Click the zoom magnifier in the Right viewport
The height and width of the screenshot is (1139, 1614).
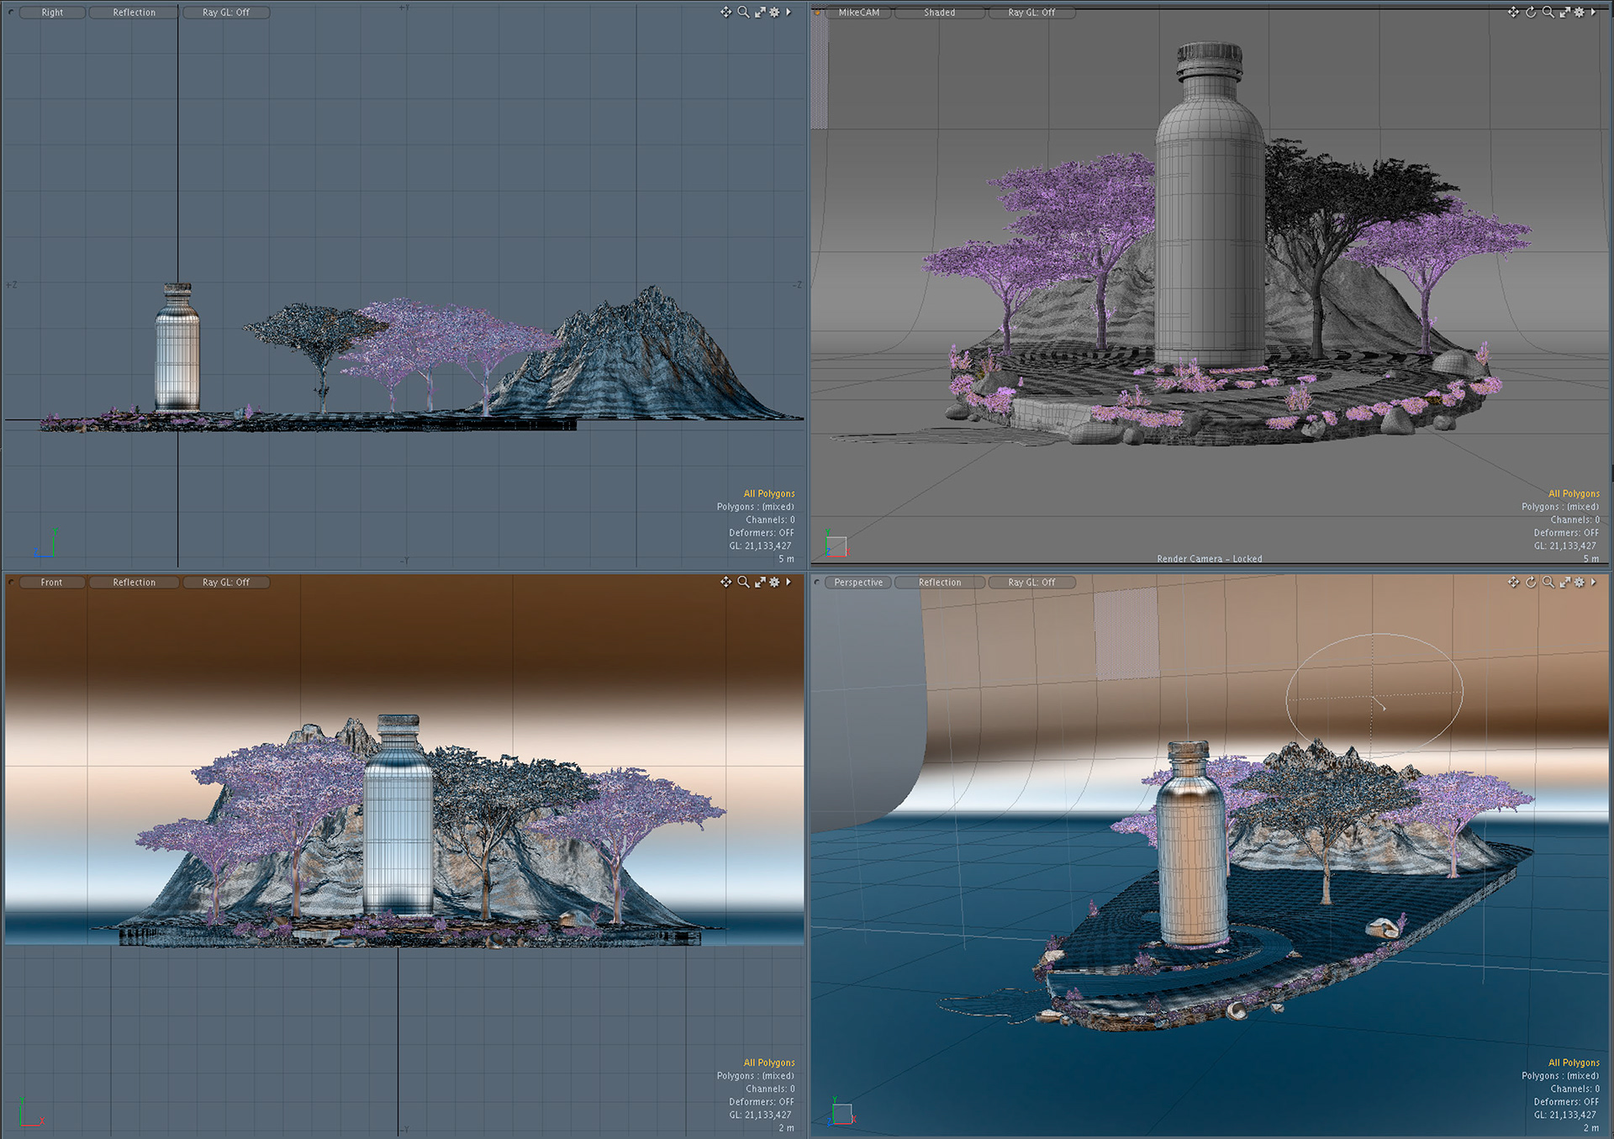click(x=743, y=12)
